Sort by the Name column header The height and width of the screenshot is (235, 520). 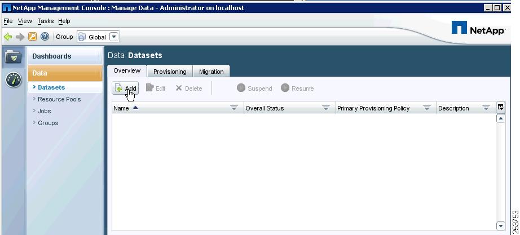click(178, 108)
